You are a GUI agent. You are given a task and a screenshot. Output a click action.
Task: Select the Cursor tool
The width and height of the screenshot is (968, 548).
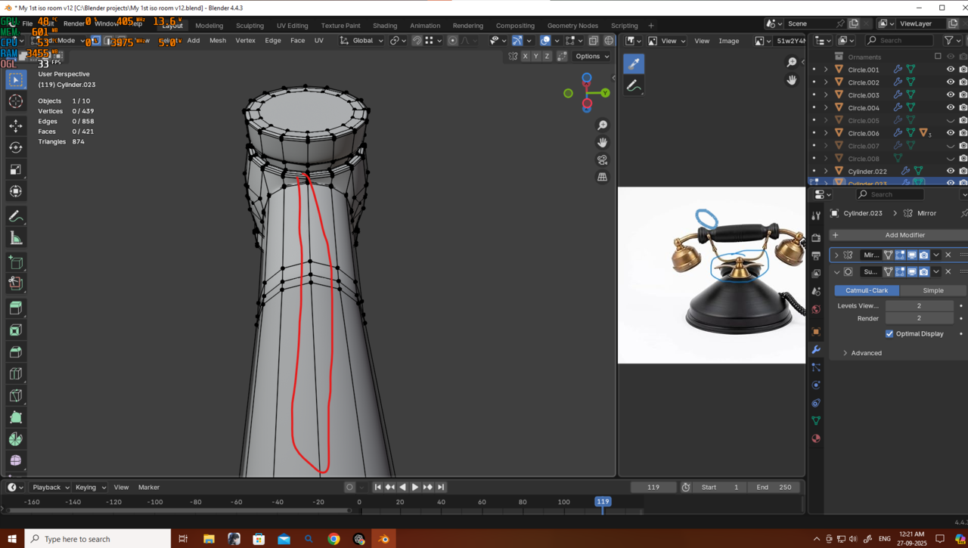[15, 101]
